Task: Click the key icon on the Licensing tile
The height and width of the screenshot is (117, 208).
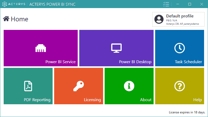Action: (78, 86)
